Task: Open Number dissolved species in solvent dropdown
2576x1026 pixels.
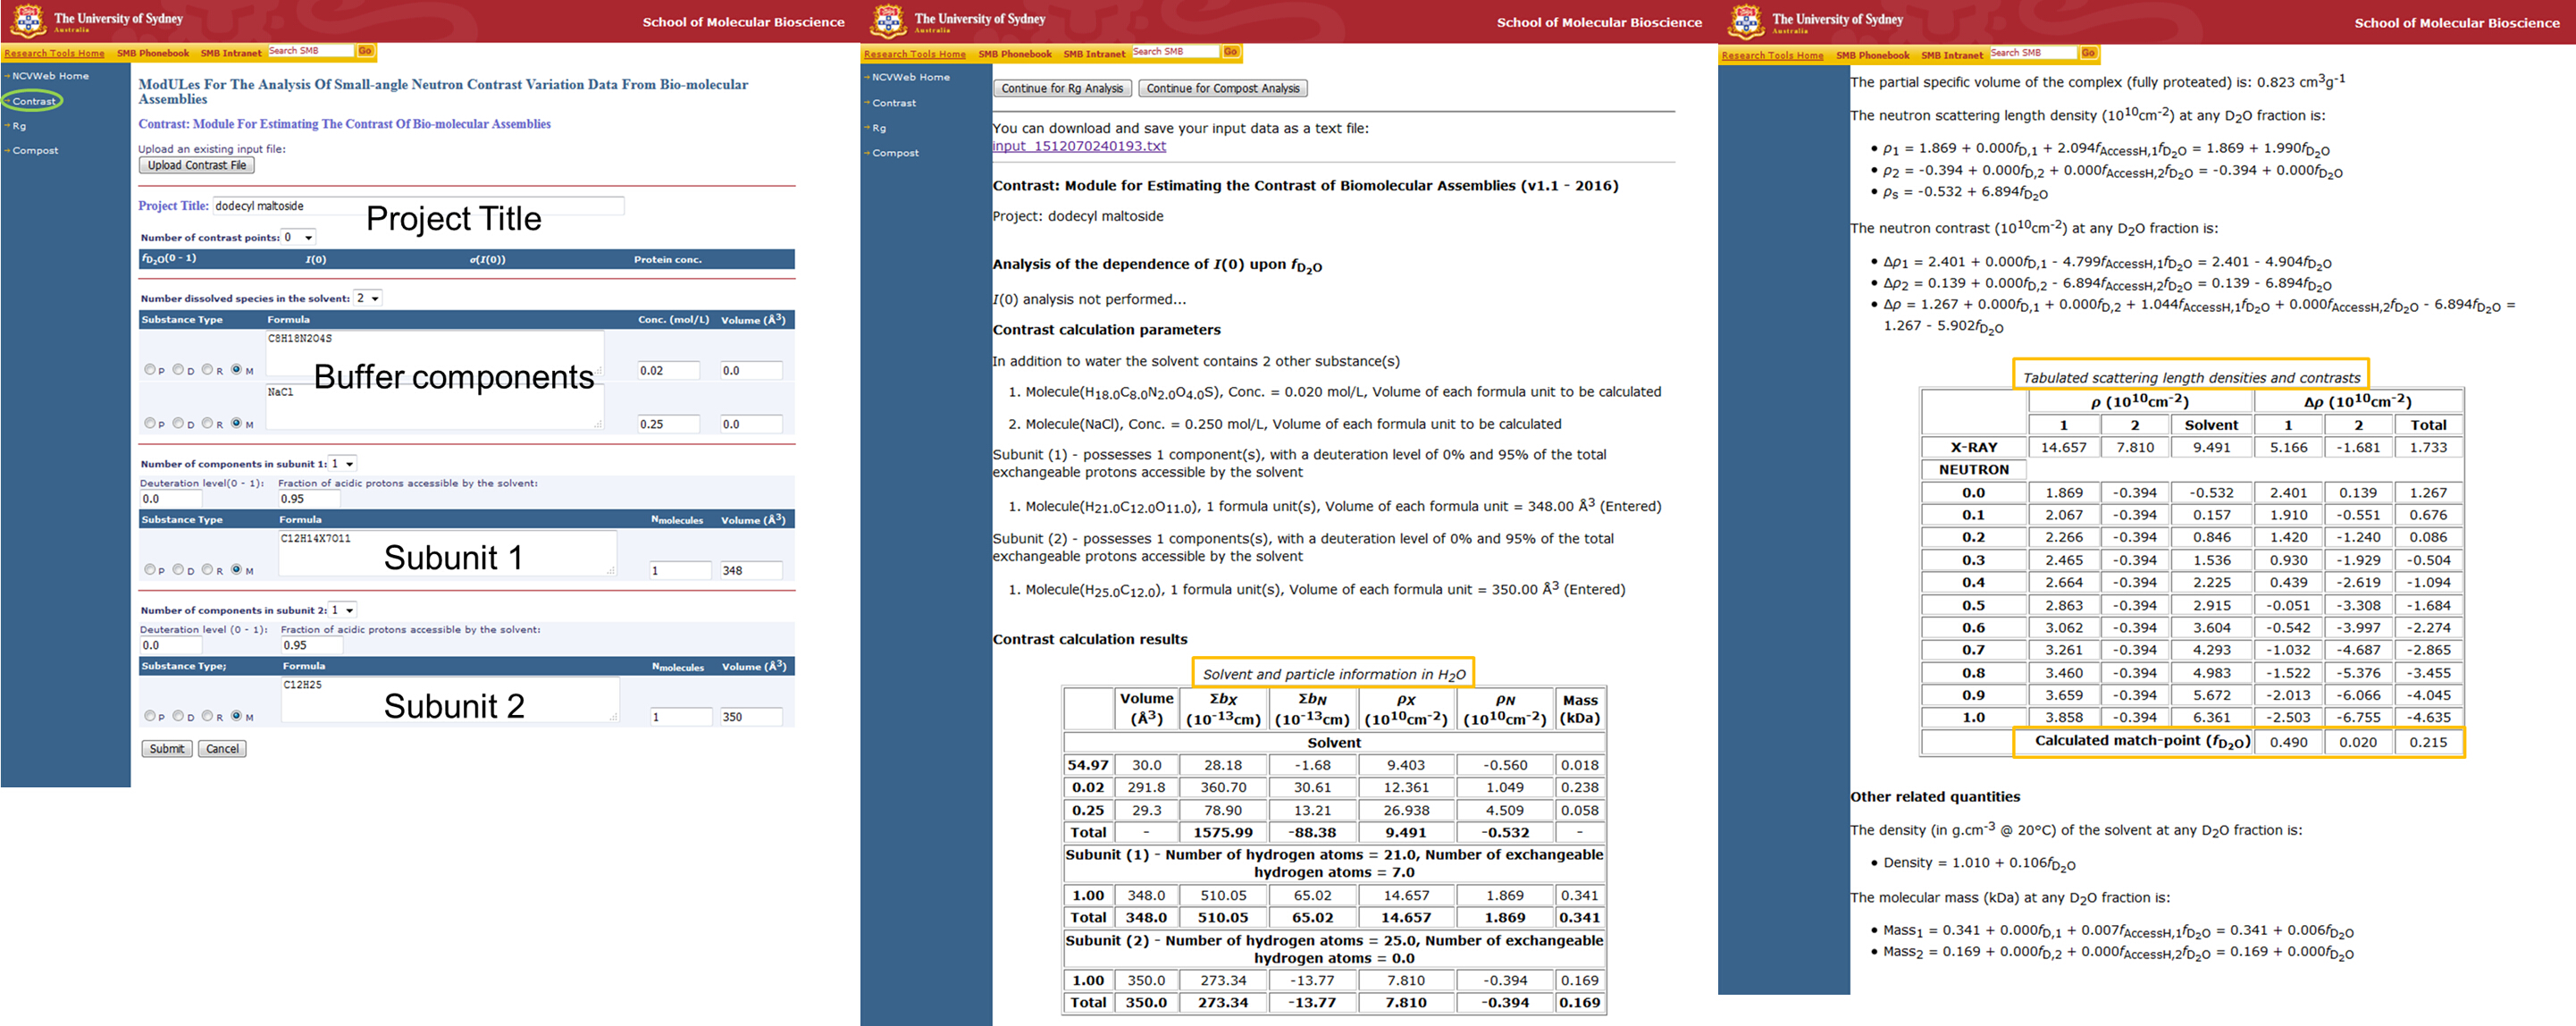Action: click(368, 298)
